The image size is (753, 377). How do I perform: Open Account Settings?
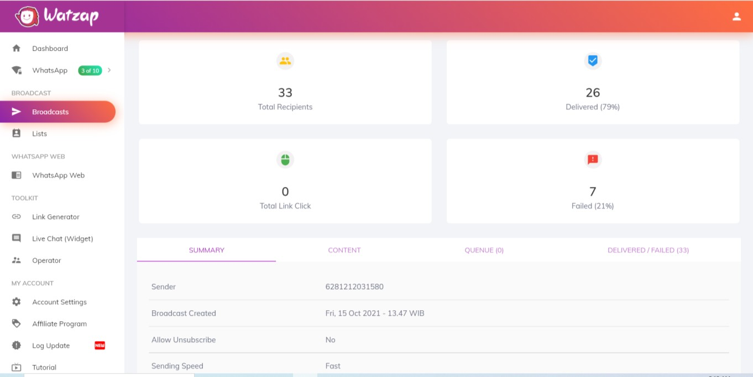tap(59, 302)
